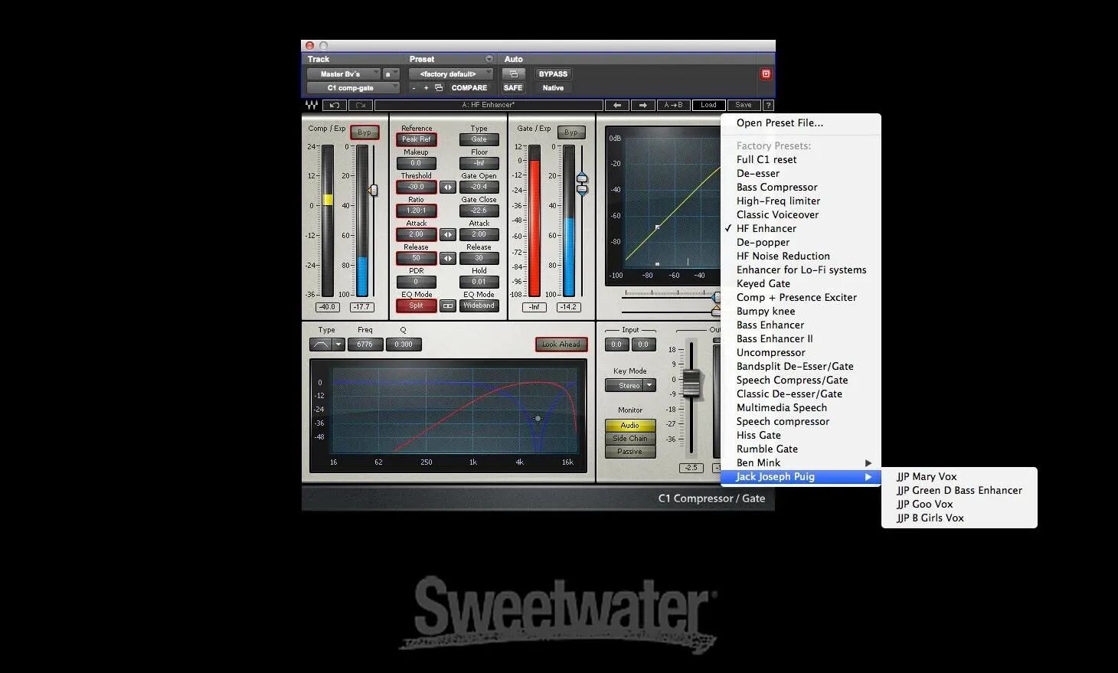Redo the last plugin change
1118x673 pixels.
click(x=361, y=105)
